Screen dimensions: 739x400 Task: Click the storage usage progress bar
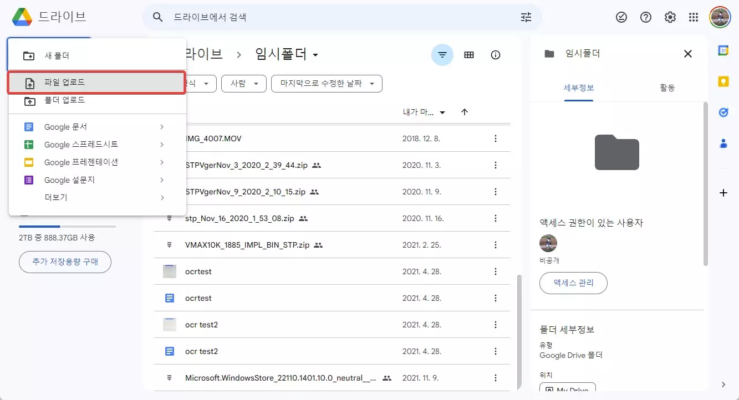click(x=65, y=226)
